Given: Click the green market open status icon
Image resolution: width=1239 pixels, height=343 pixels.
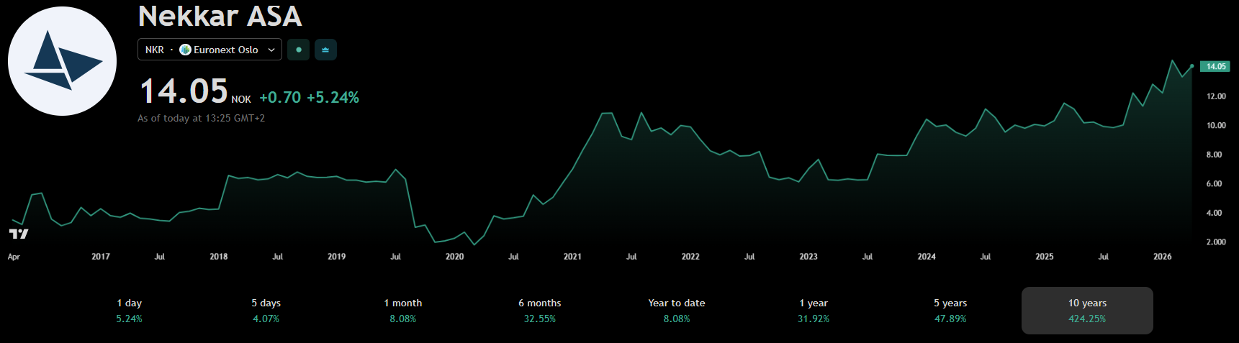Looking at the screenshot, I should (299, 50).
